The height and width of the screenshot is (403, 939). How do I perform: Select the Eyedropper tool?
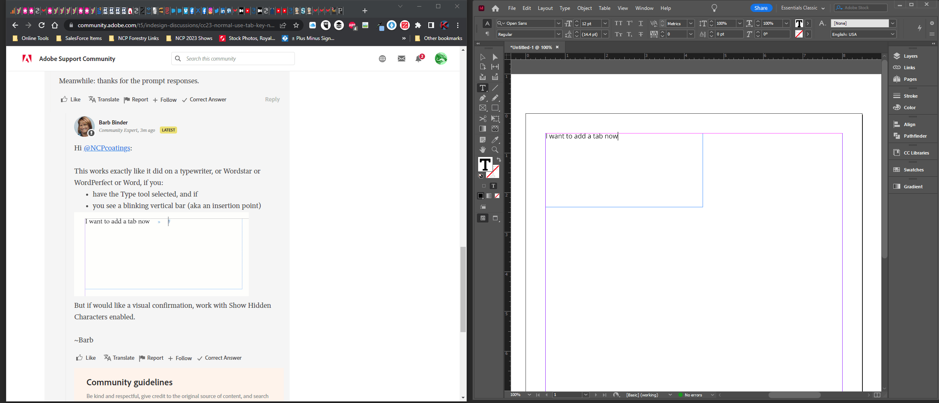[495, 139]
